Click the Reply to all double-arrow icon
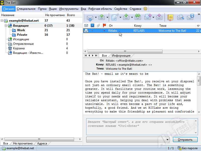 pyautogui.click(x=137, y=17)
